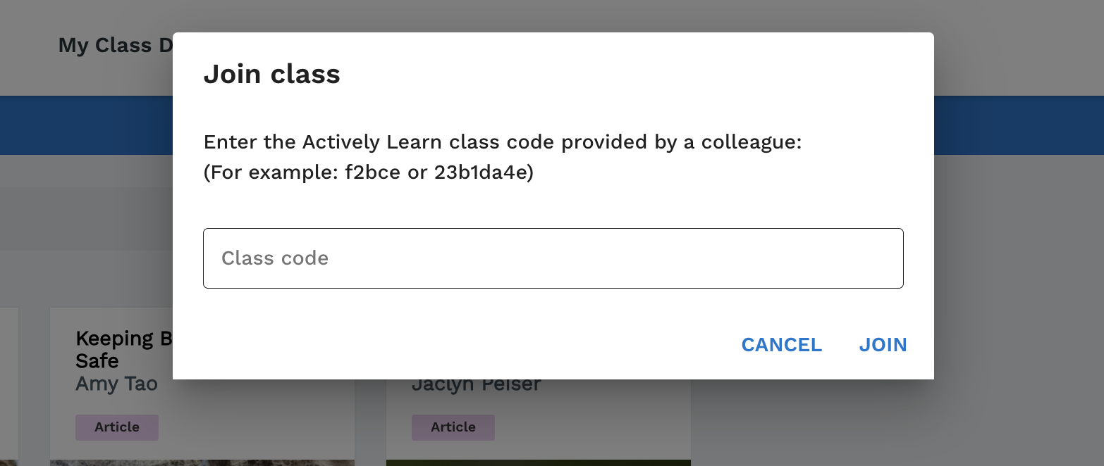The height and width of the screenshot is (466, 1104).
Task: Click author name Amy Tao
Action: 116,384
